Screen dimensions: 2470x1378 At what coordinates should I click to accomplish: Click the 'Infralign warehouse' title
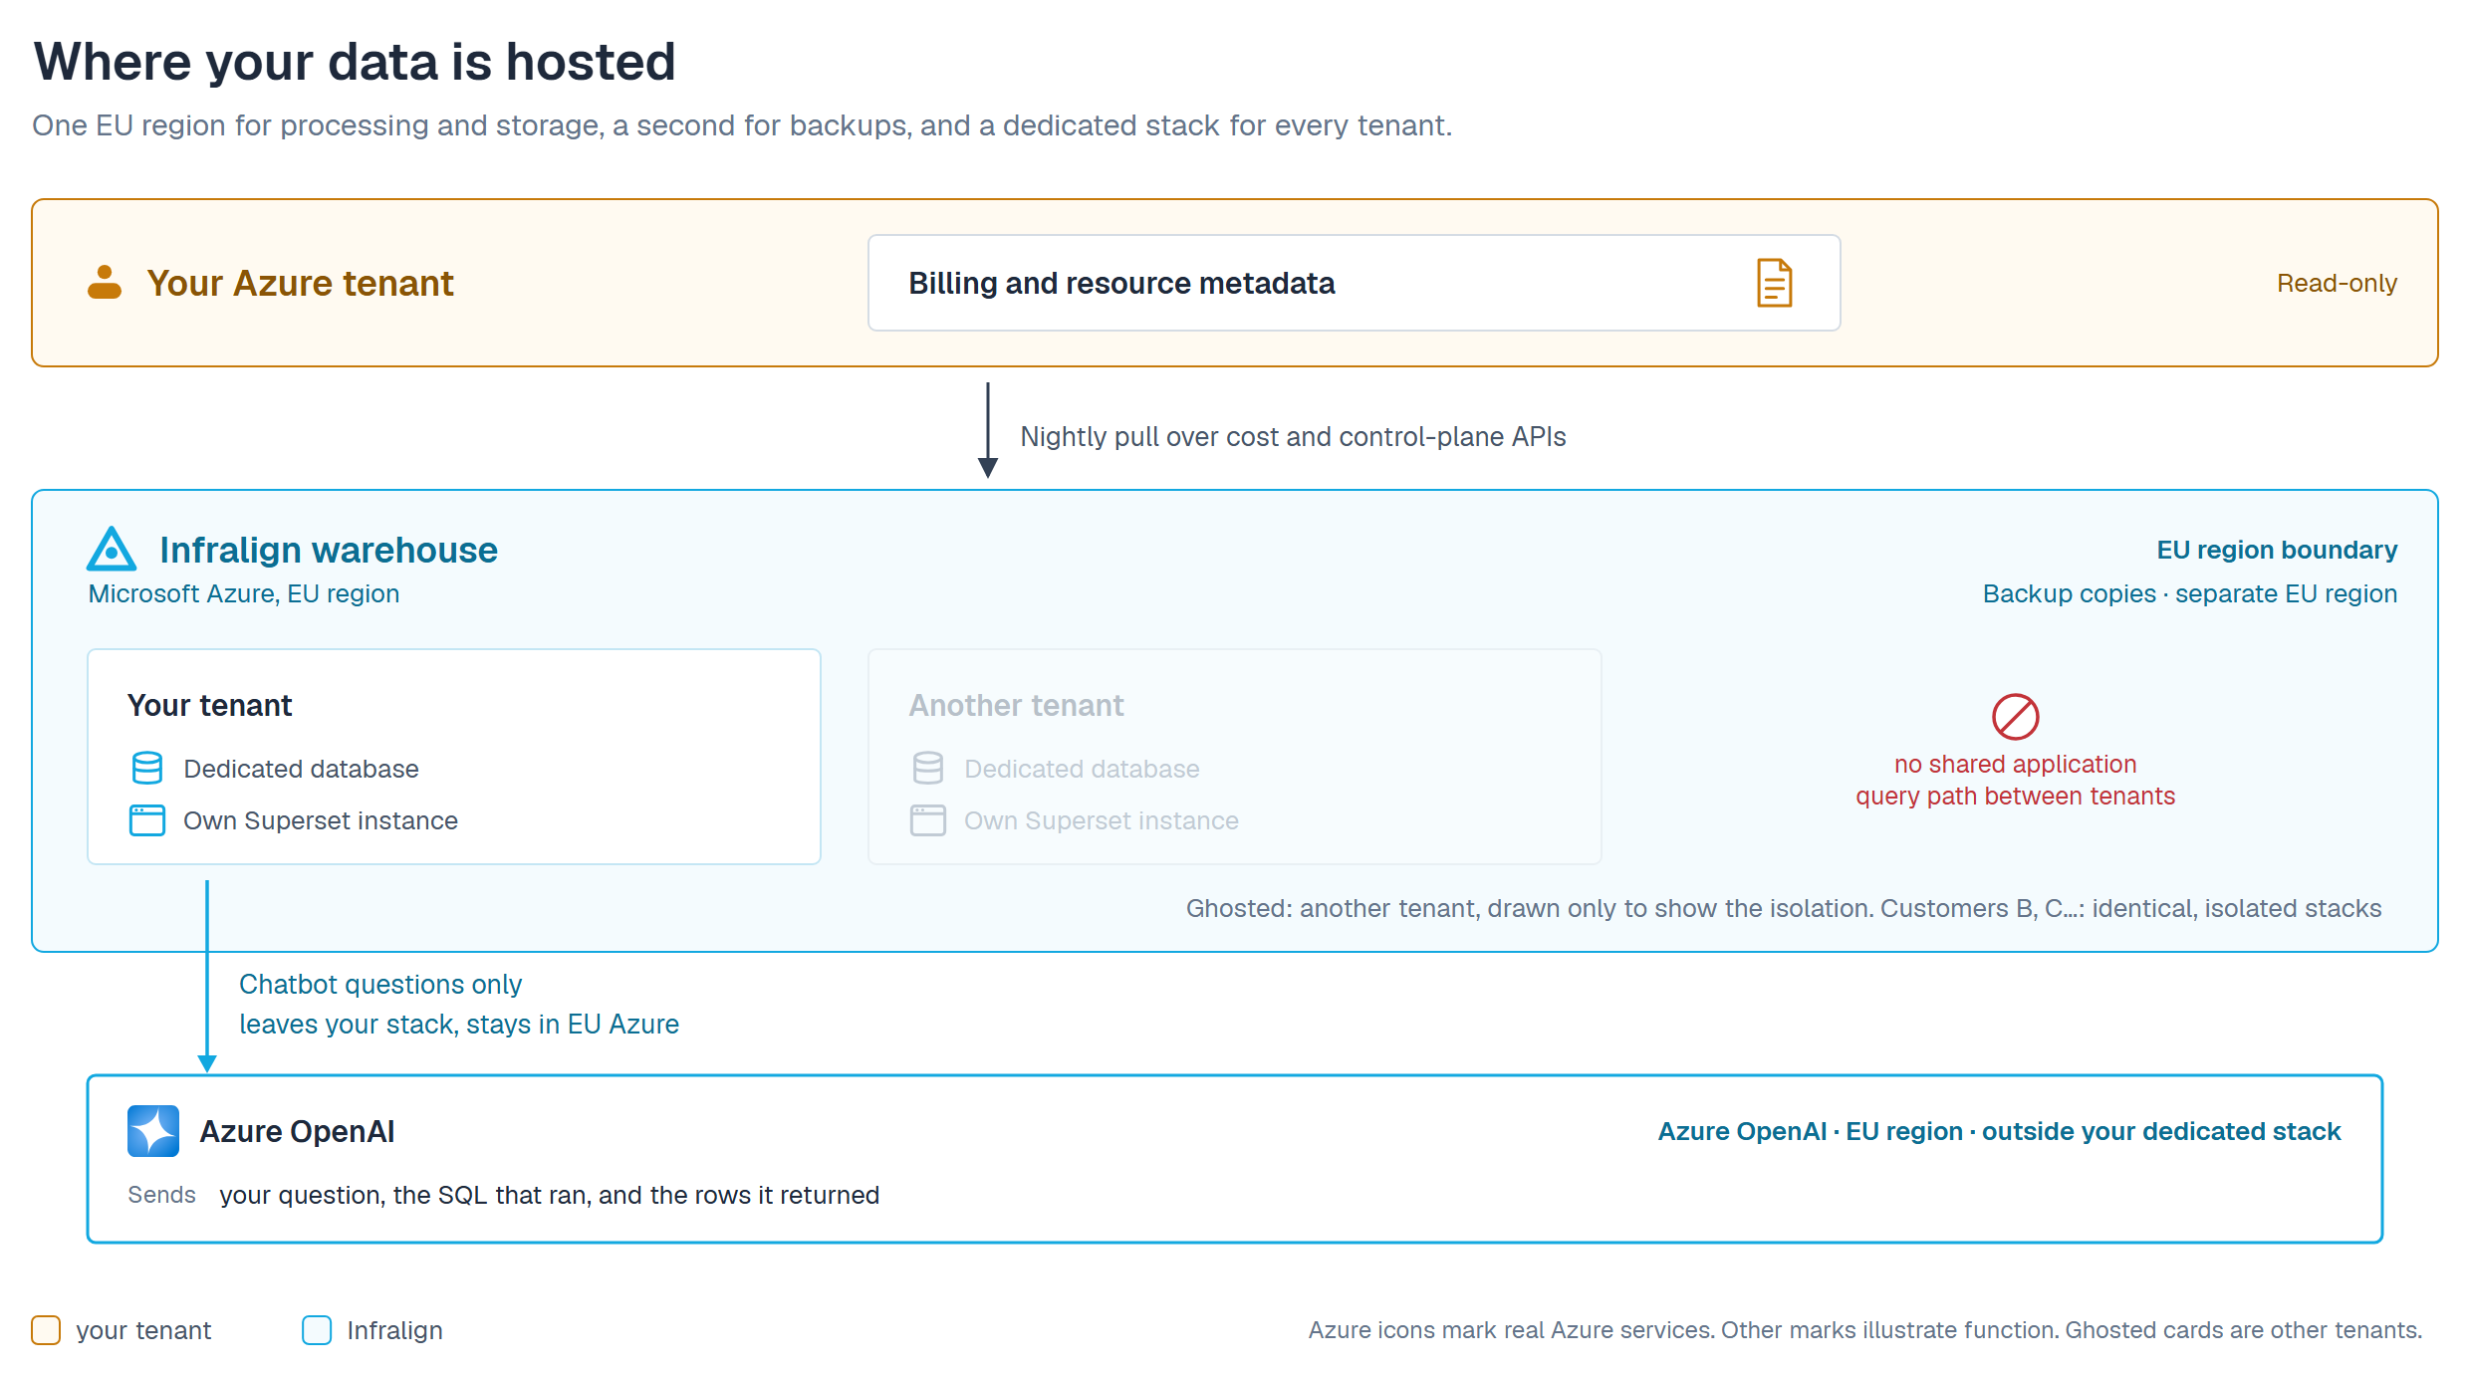coord(328,550)
